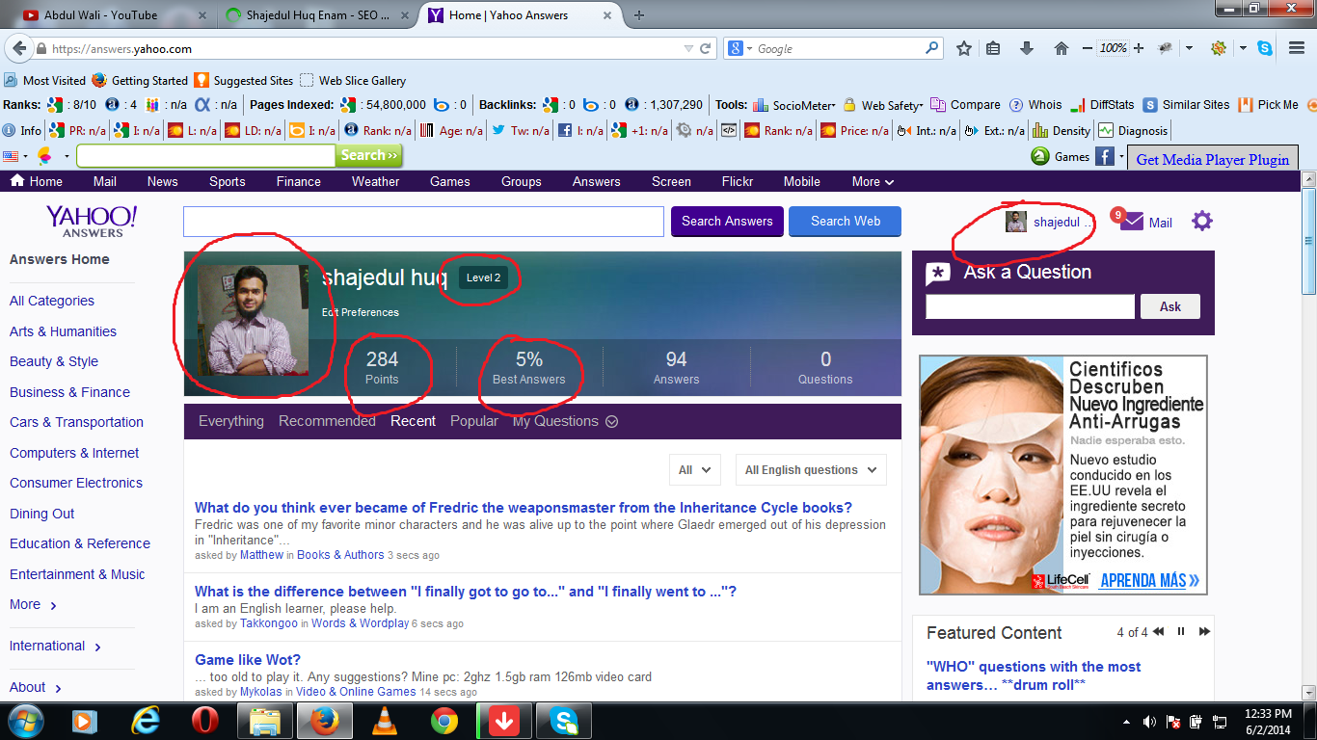Open Google Chrome from the taskbar
1317x740 pixels.
[x=444, y=721]
